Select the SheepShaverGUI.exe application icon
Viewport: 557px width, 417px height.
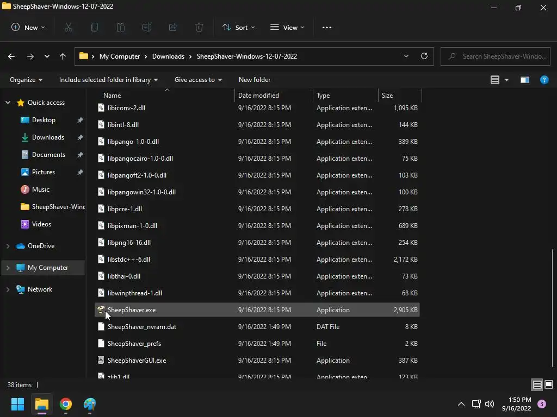click(x=101, y=361)
